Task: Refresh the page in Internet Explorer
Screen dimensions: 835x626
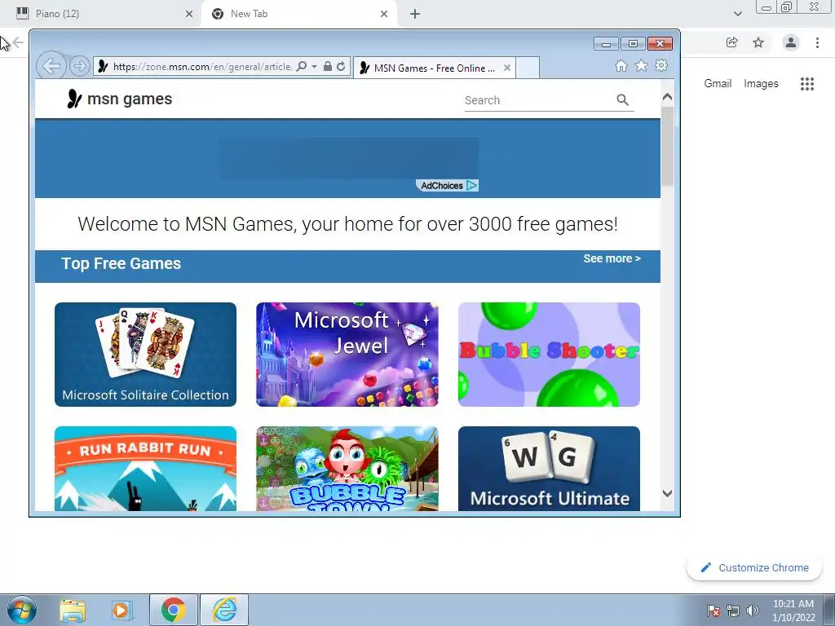Action: coord(341,67)
